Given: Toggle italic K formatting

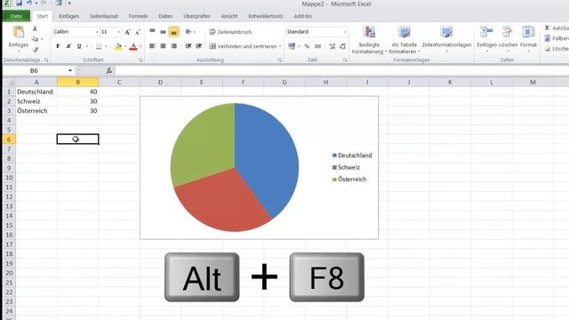Looking at the screenshot, I should [68, 46].
